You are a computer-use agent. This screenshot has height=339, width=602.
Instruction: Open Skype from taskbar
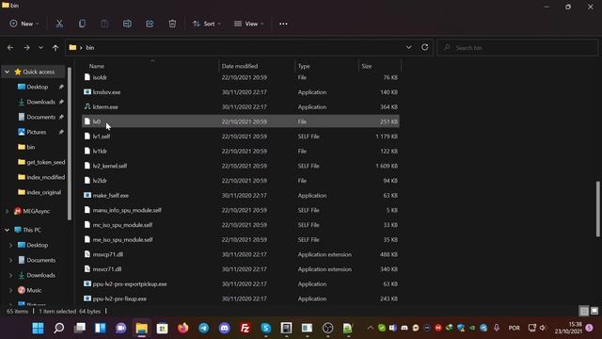(x=265, y=329)
